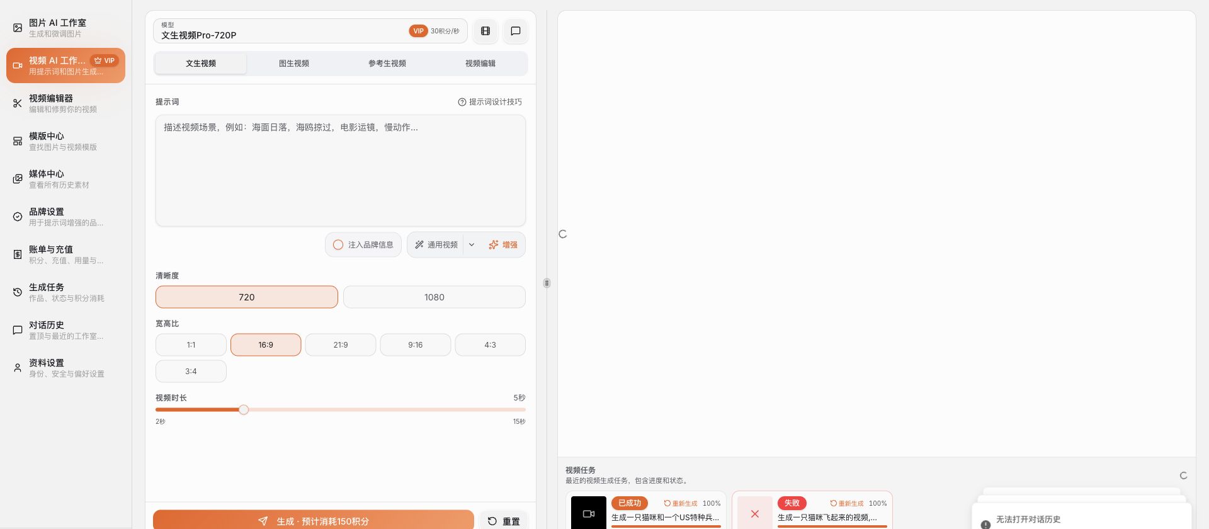
Task: Click the 30积分/秒 price label
Action: [x=445, y=31]
